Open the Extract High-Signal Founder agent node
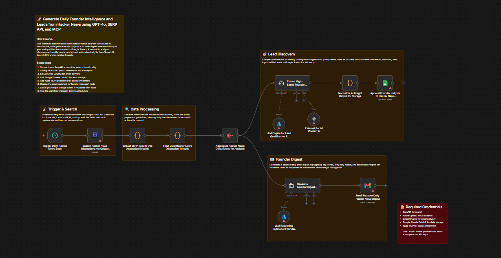 292,83
